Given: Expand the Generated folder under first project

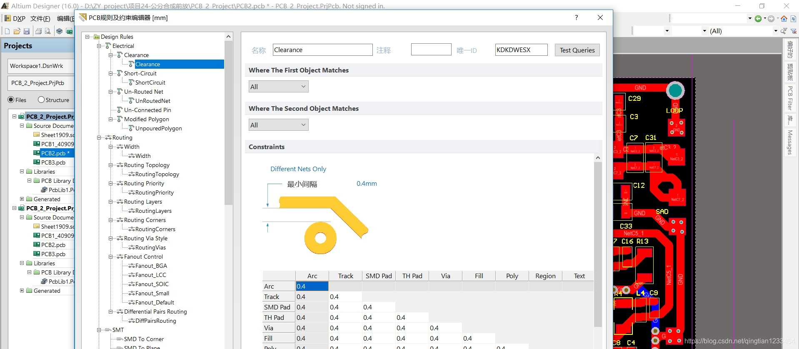Looking at the screenshot, I should coord(22,199).
